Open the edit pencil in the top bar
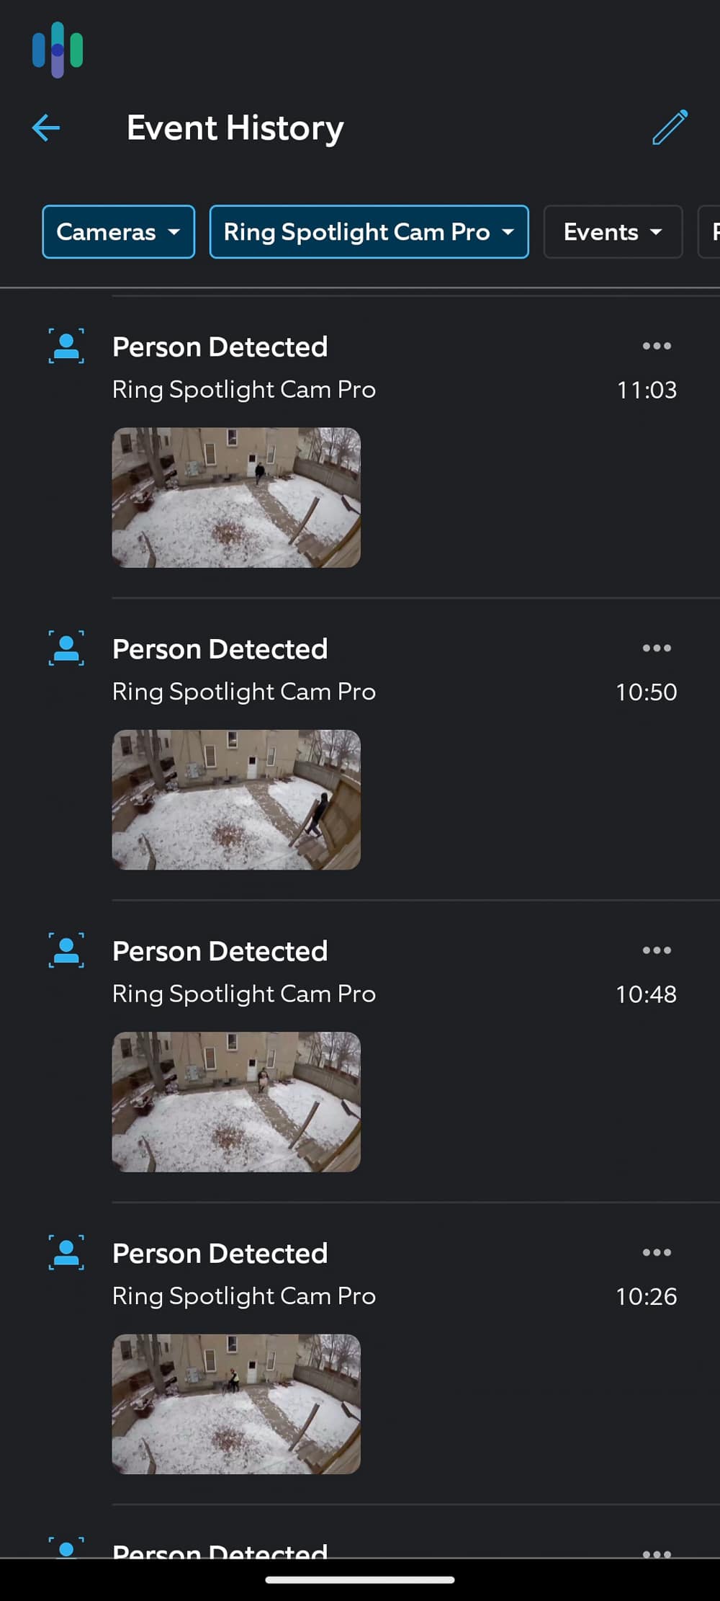The image size is (720, 1601). 670,128
